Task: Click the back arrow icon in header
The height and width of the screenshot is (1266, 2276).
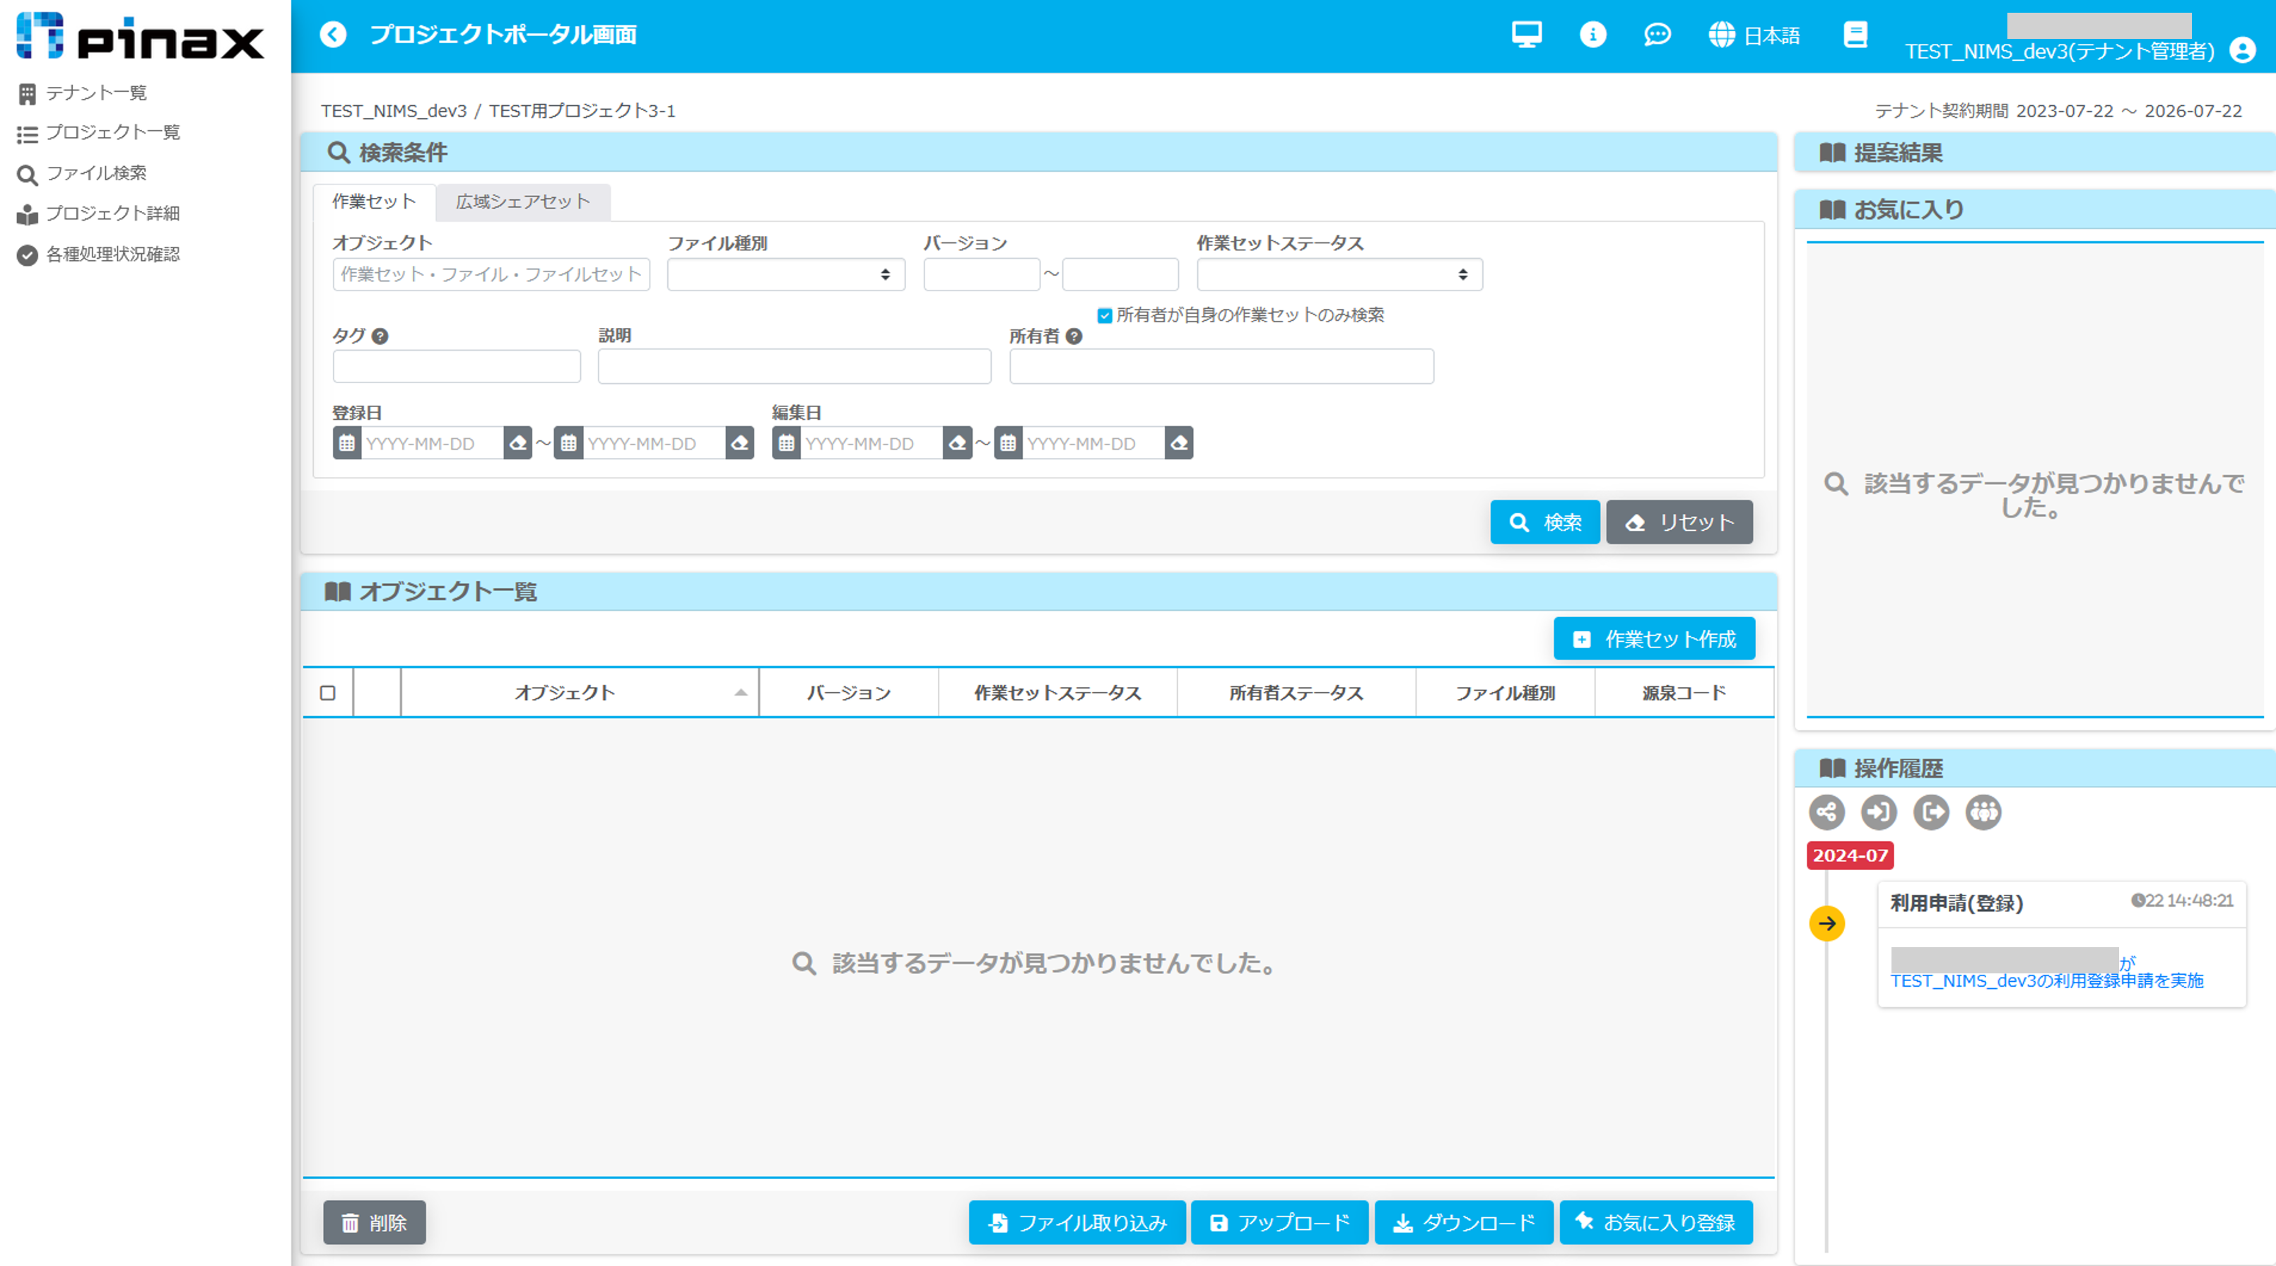Action: coord(333,35)
